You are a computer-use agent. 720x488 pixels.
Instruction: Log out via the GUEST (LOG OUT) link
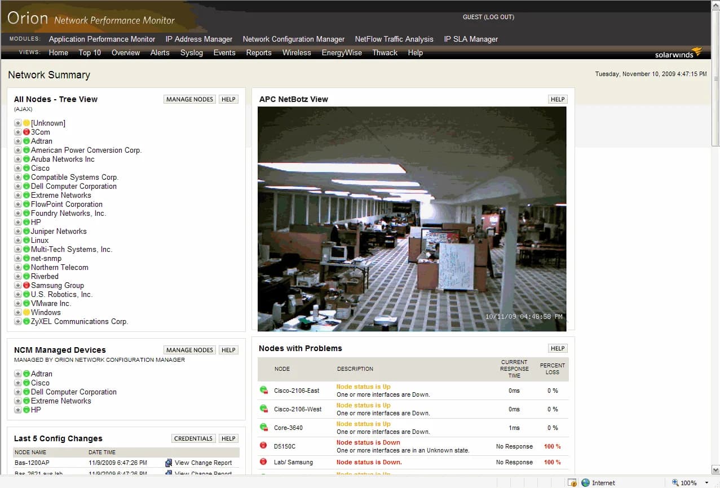[488, 17]
